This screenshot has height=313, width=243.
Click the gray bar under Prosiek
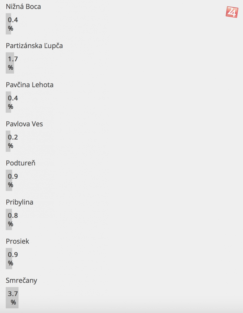[x=9, y=258]
